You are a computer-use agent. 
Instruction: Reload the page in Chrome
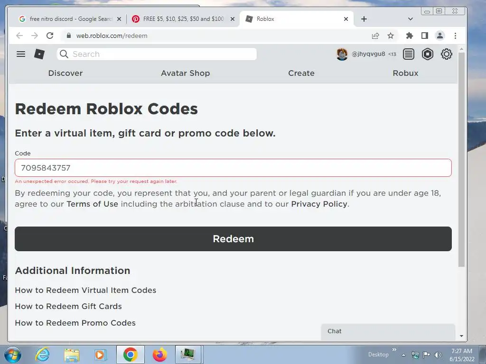coord(50,36)
